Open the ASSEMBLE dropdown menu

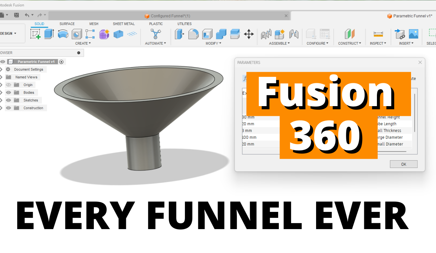(280, 44)
